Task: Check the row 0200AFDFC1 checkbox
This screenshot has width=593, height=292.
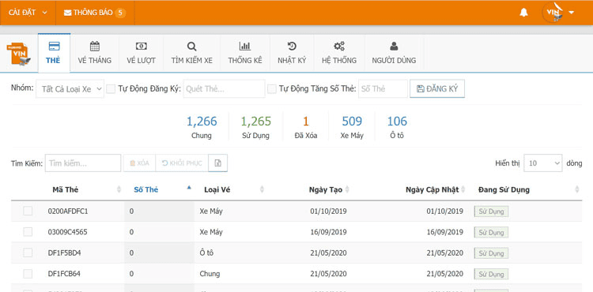Action: 28,212
